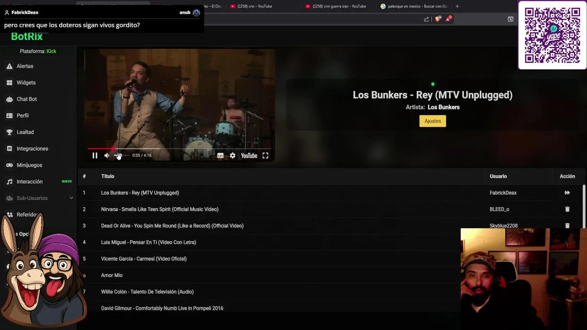Screen dimensions: 587x330
Task: Open the Minijuegos gamepad icon
Action: 9,165
